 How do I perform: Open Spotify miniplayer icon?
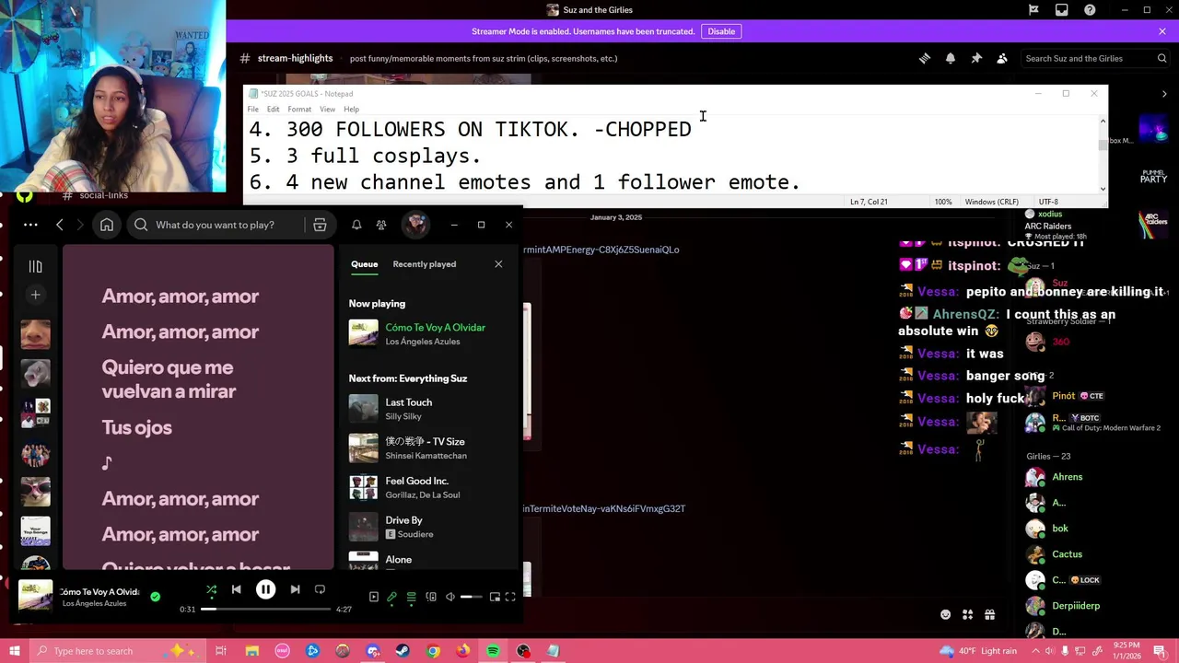[x=495, y=597]
